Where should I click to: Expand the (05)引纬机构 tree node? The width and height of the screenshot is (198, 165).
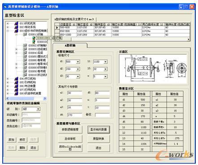tap(8, 82)
